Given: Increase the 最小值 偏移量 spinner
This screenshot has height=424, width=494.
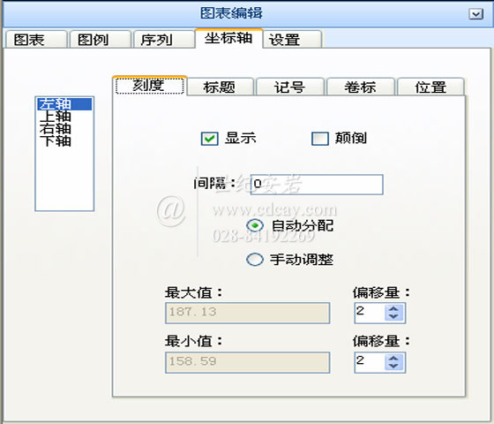Looking at the screenshot, I should [x=393, y=358].
